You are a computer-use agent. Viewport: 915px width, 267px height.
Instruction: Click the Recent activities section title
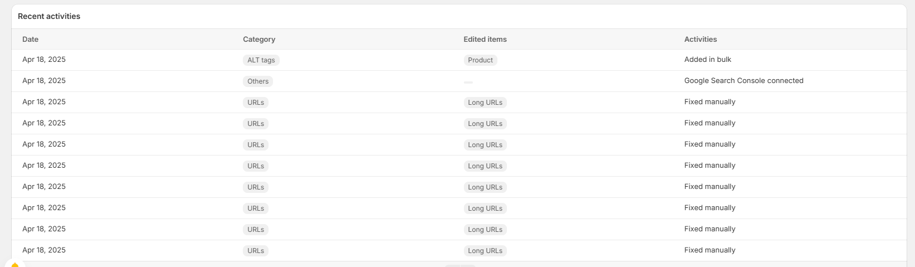[x=49, y=17]
